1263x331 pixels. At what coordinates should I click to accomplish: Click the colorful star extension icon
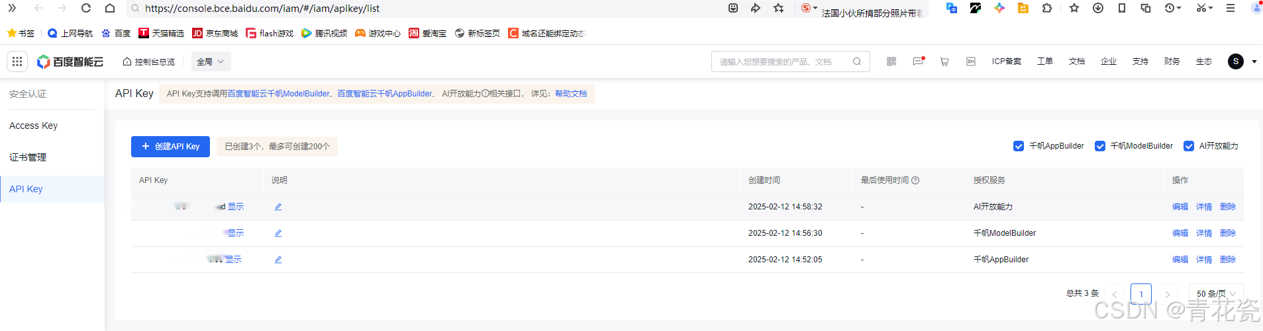[999, 8]
